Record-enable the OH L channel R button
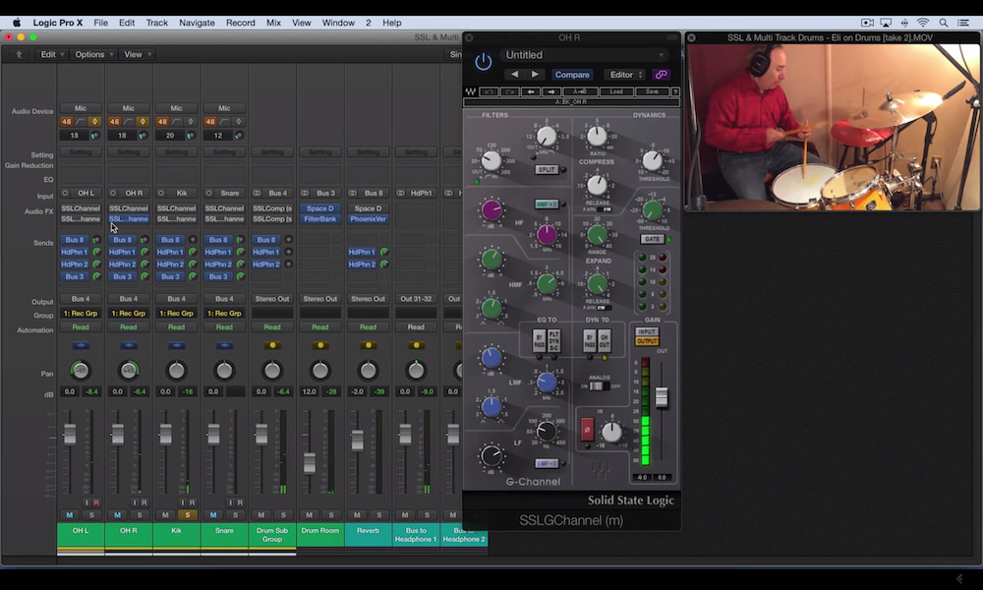Screen dimensions: 983x590 coord(96,502)
